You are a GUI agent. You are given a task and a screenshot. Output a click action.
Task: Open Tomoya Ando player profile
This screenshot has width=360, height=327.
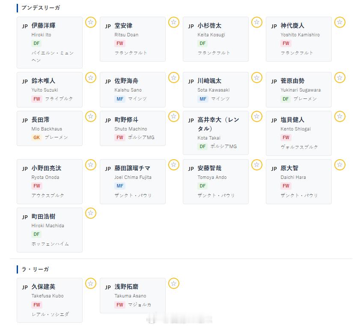(216, 181)
